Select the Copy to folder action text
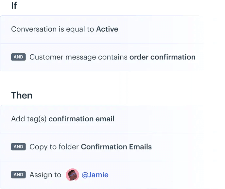The width and height of the screenshot is (225, 189). pyautogui.click(x=91, y=147)
